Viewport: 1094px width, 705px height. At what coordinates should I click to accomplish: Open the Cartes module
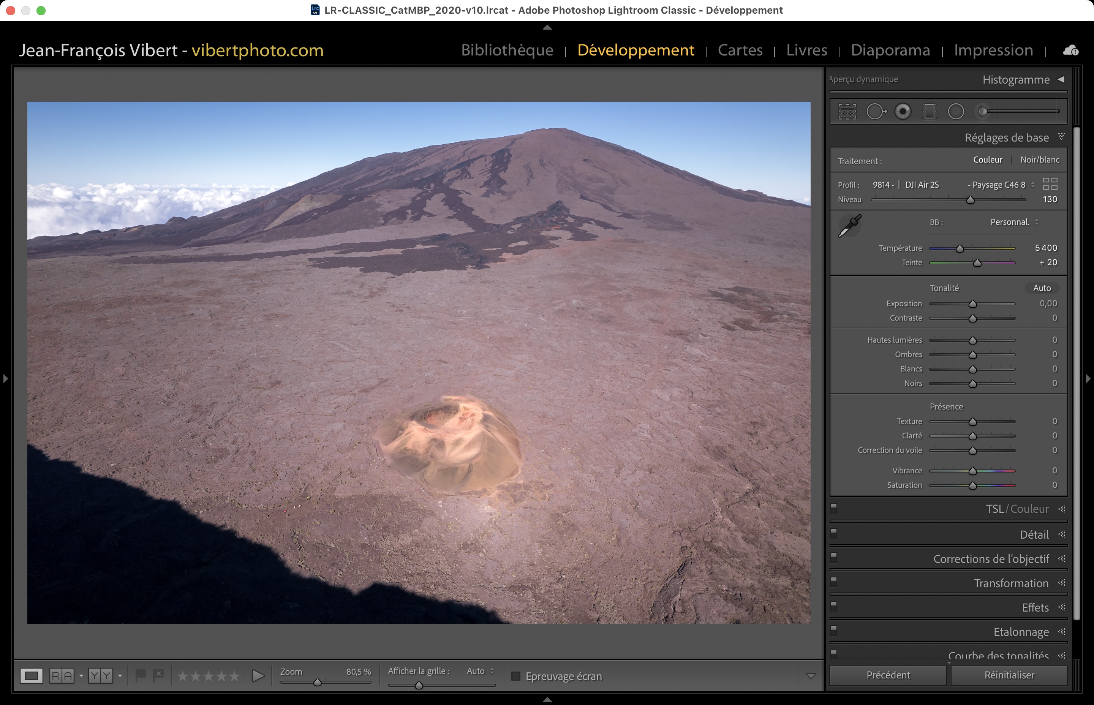pyautogui.click(x=740, y=50)
